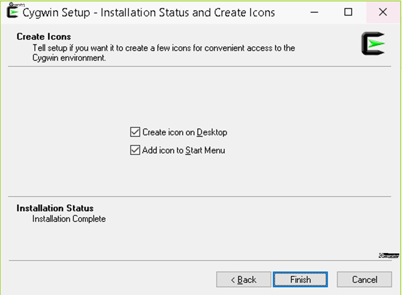Cancel the Cygwin setup
The width and height of the screenshot is (402, 295).
364,279
